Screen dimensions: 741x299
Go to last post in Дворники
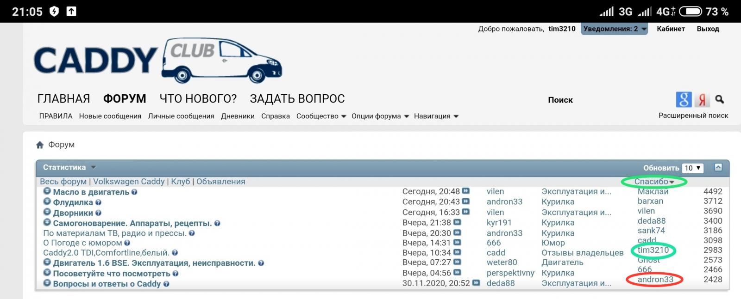[x=466, y=212]
